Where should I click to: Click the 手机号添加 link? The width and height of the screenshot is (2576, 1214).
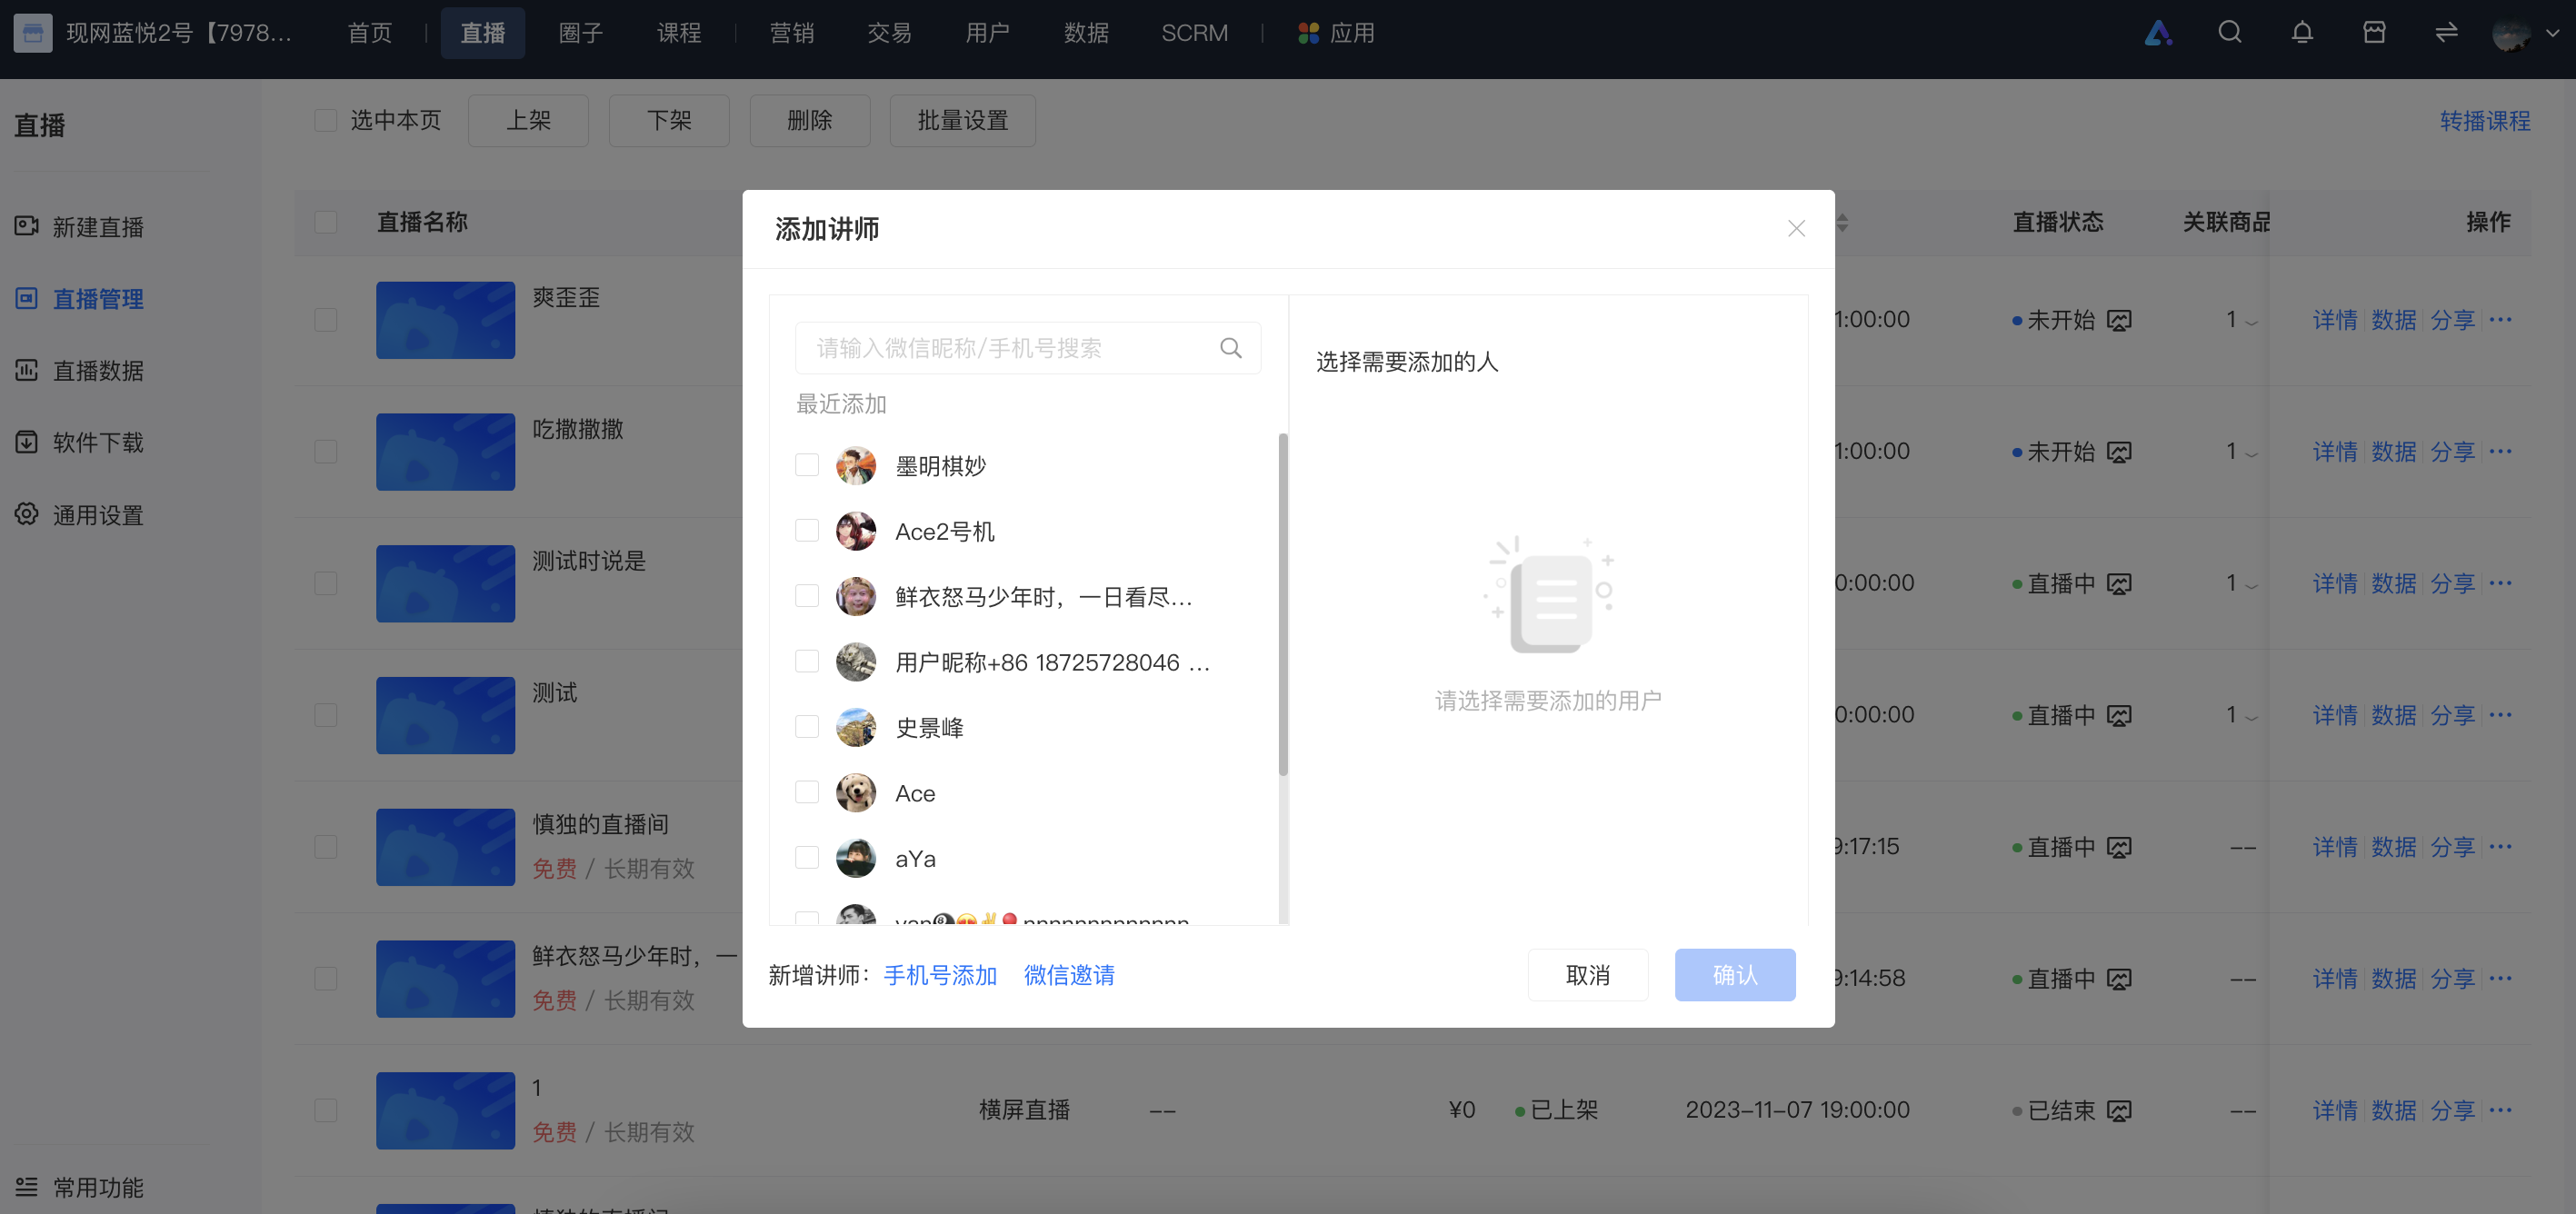pos(940,975)
